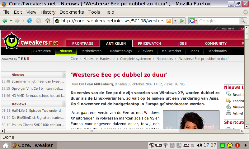The image size is (249, 149).
Task: Open Meuktracker in the subnavigation
Action: tap(171, 51)
